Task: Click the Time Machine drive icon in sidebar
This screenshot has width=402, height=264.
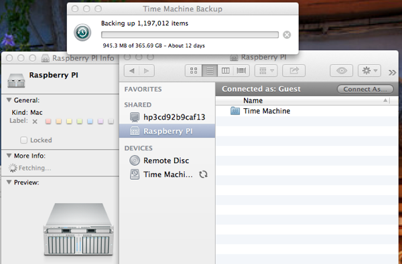Action: point(135,174)
